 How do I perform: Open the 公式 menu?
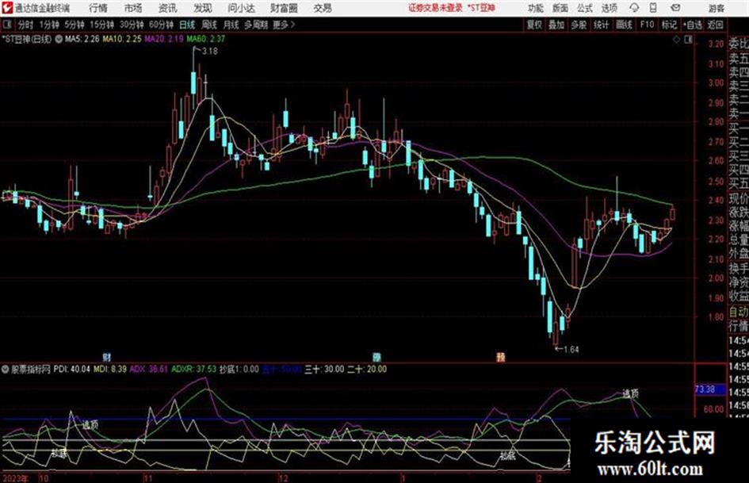pyautogui.click(x=585, y=8)
